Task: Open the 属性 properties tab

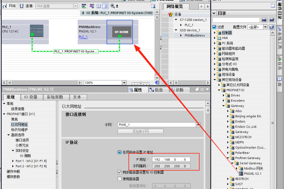Action: click(x=136, y=90)
